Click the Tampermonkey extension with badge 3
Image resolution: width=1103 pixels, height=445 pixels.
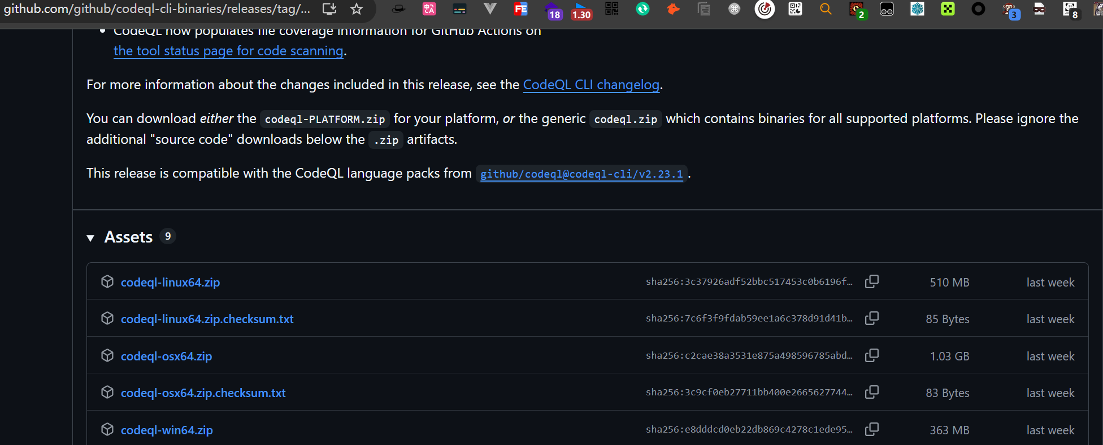1010,10
